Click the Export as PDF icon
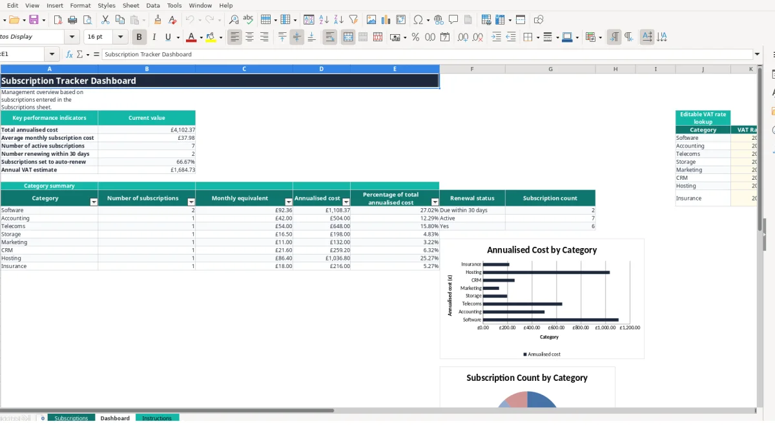 (58, 20)
